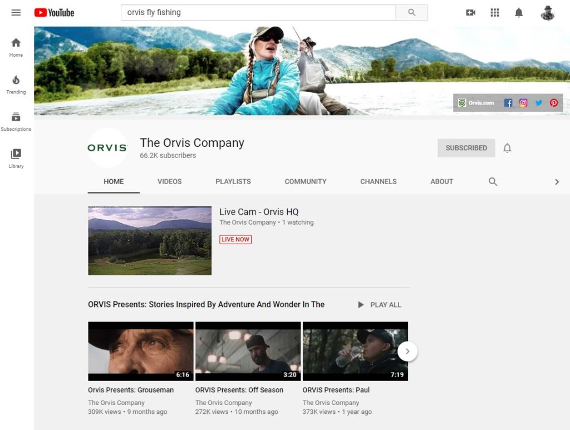The width and height of the screenshot is (570, 430).
Task: Open the Instagram icon on the banner
Action: (x=523, y=103)
